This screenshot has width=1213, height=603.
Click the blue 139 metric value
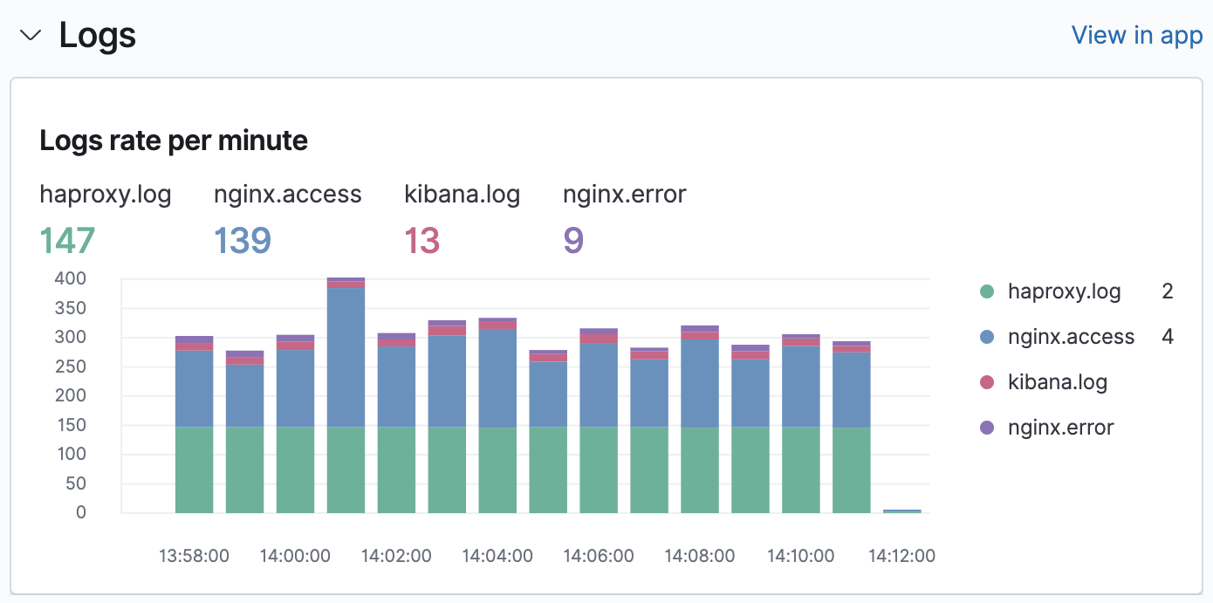click(x=242, y=241)
